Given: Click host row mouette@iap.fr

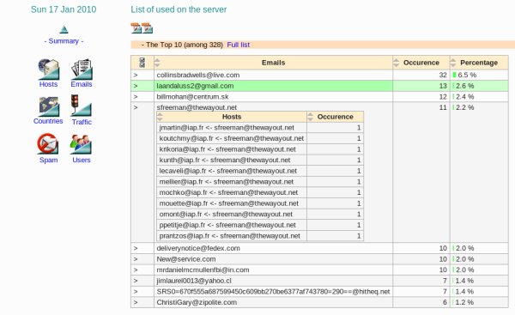Looking at the screenshot, I should pyautogui.click(x=260, y=203).
